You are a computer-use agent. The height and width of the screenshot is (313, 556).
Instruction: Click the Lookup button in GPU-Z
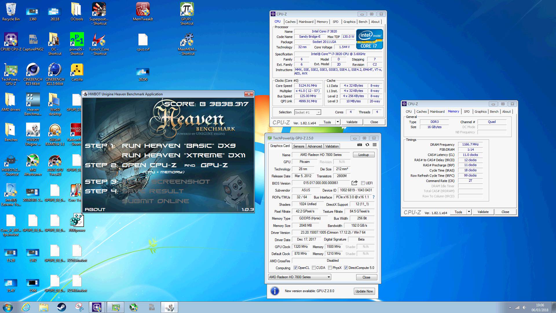[x=363, y=155]
